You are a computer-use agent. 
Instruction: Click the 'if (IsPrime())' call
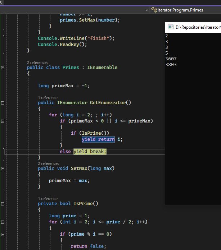click(90, 133)
